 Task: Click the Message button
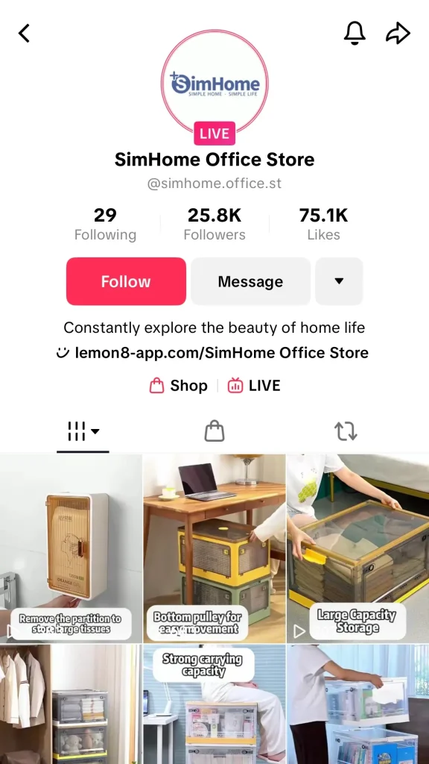(x=250, y=281)
